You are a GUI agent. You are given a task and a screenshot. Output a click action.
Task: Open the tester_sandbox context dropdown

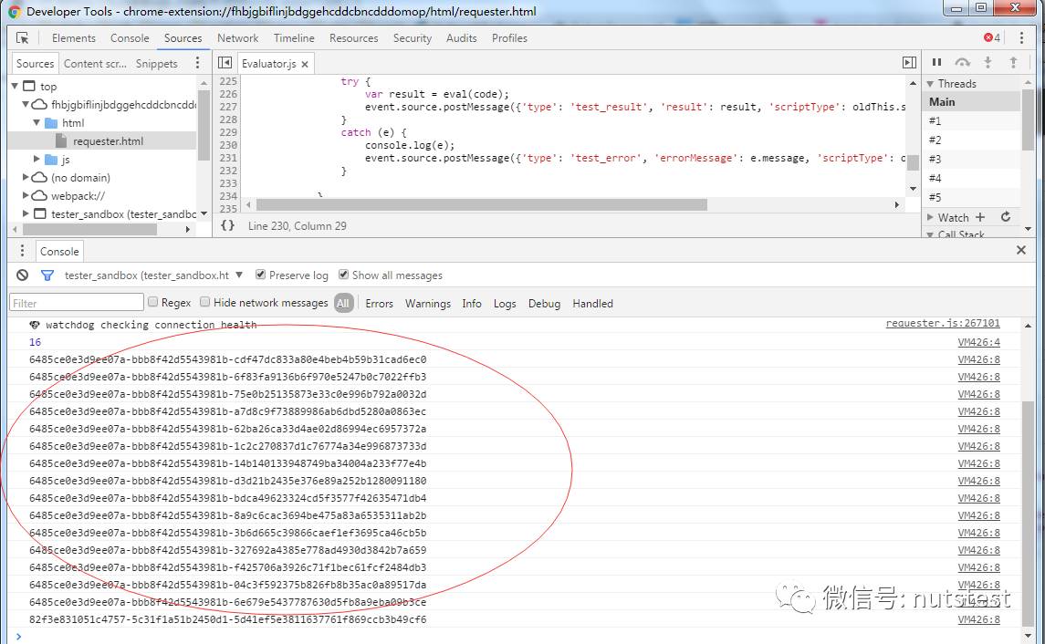[153, 275]
